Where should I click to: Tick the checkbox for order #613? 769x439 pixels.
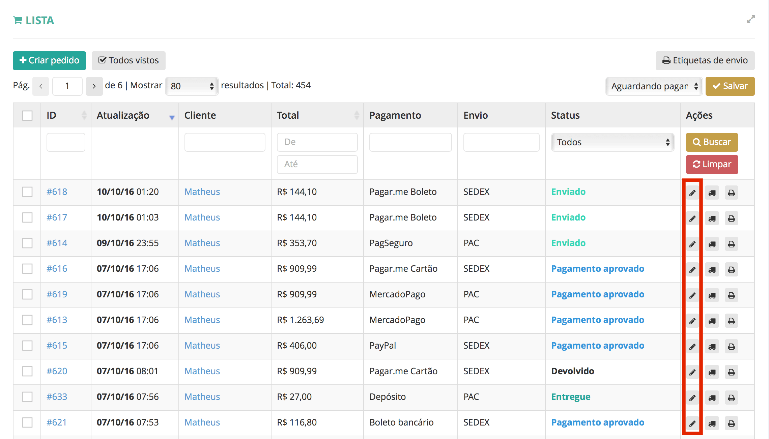27,320
